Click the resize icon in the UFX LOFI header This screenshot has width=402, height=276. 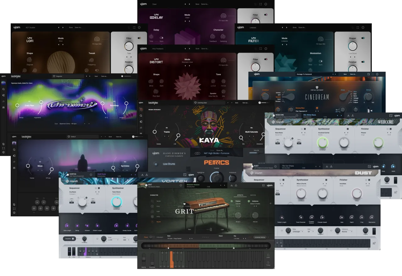134,27
